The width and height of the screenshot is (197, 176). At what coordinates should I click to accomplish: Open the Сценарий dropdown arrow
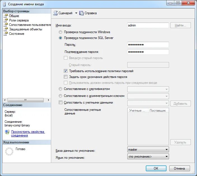[76, 13]
